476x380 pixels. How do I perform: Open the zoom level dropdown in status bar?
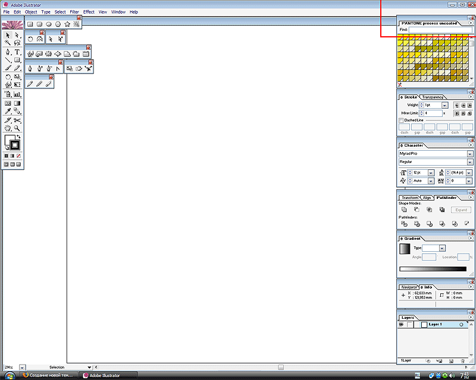tap(22, 368)
